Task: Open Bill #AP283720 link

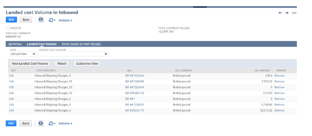Action: (x=135, y=93)
